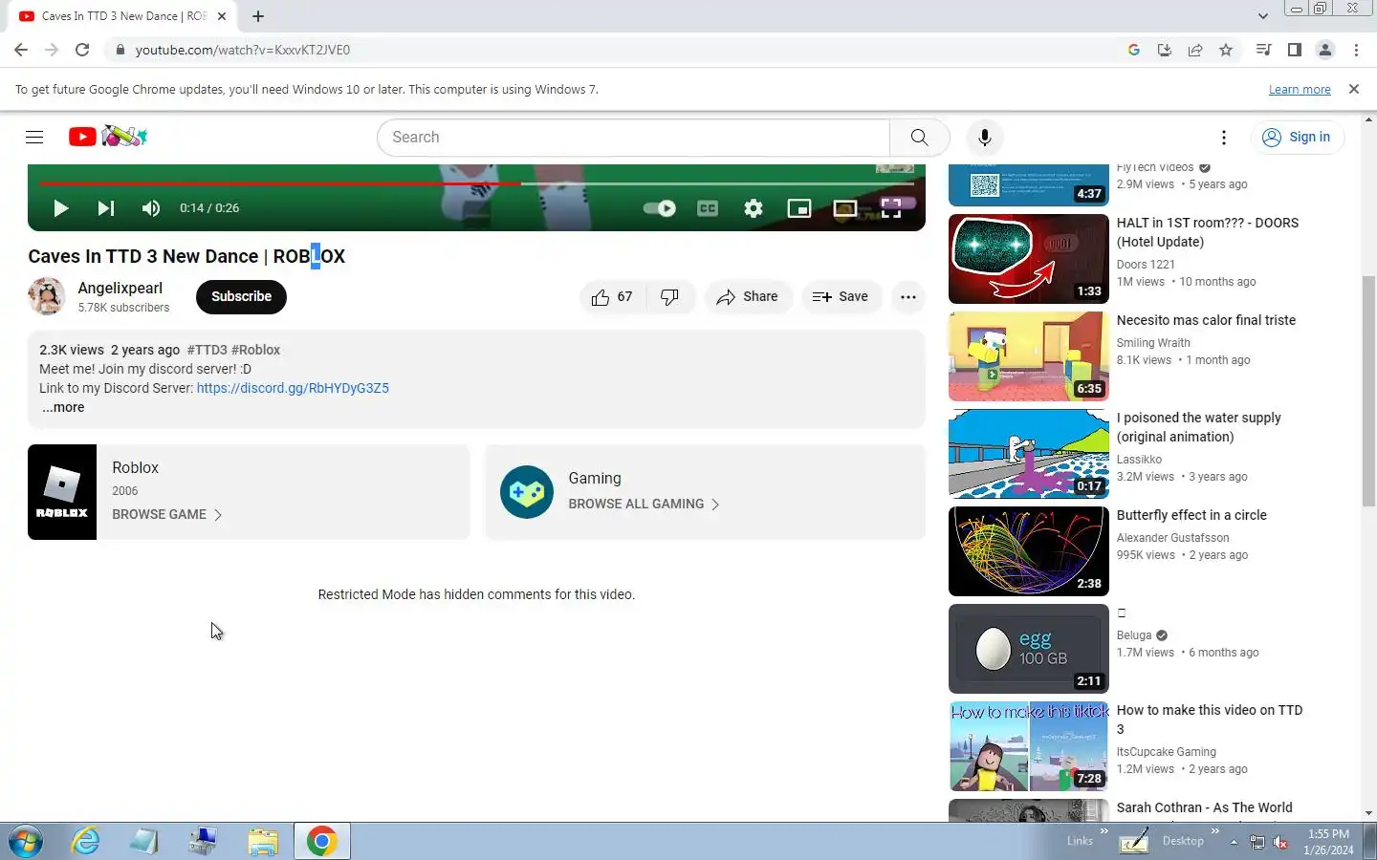Share this video
The width and height of the screenshot is (1377, 860).
coord(748,297)
